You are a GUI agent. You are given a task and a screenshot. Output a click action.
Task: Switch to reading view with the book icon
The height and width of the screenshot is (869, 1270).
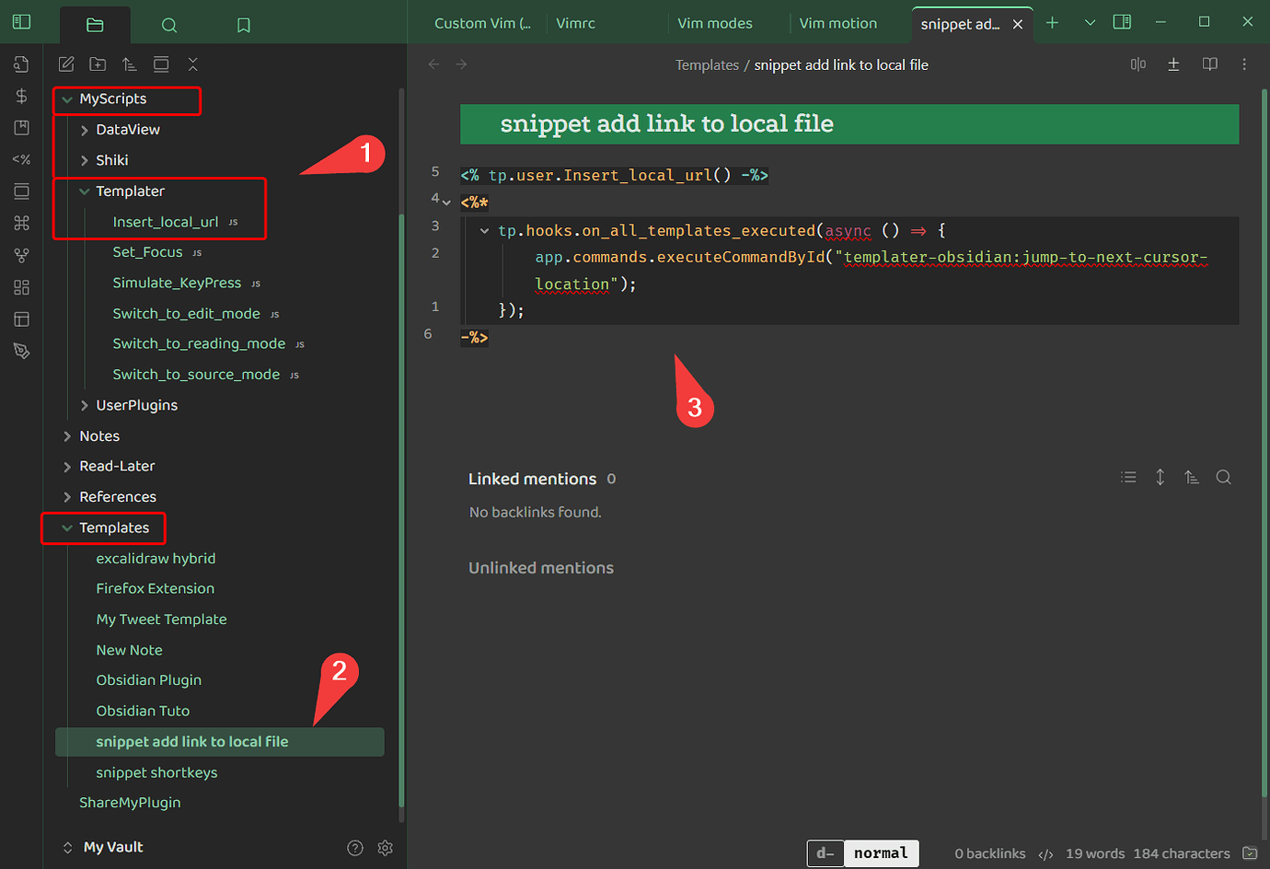pyautogui.click(x=1209, y=64)
